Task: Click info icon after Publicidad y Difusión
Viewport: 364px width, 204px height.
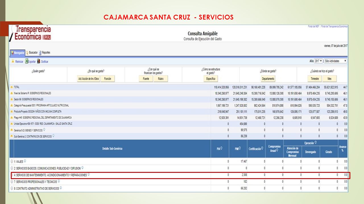Action: point(82,168)
